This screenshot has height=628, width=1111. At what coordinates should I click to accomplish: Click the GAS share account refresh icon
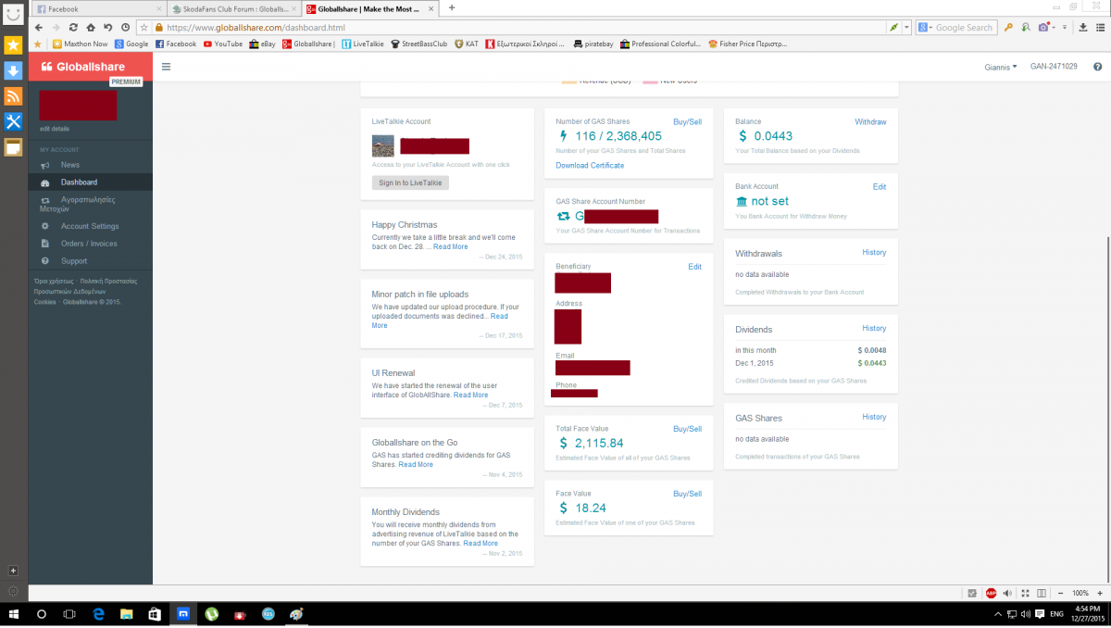(564, 216)
